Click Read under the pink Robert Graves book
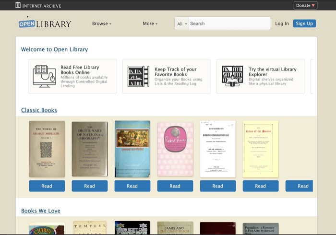Screen dimensions: 336x235 point(175,186)
